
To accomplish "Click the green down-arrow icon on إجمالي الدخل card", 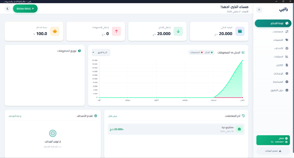I will coord(178,31).
